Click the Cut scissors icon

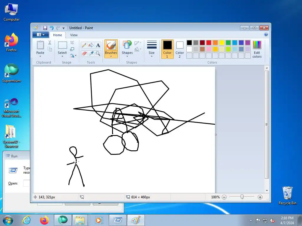coord(50,43)
